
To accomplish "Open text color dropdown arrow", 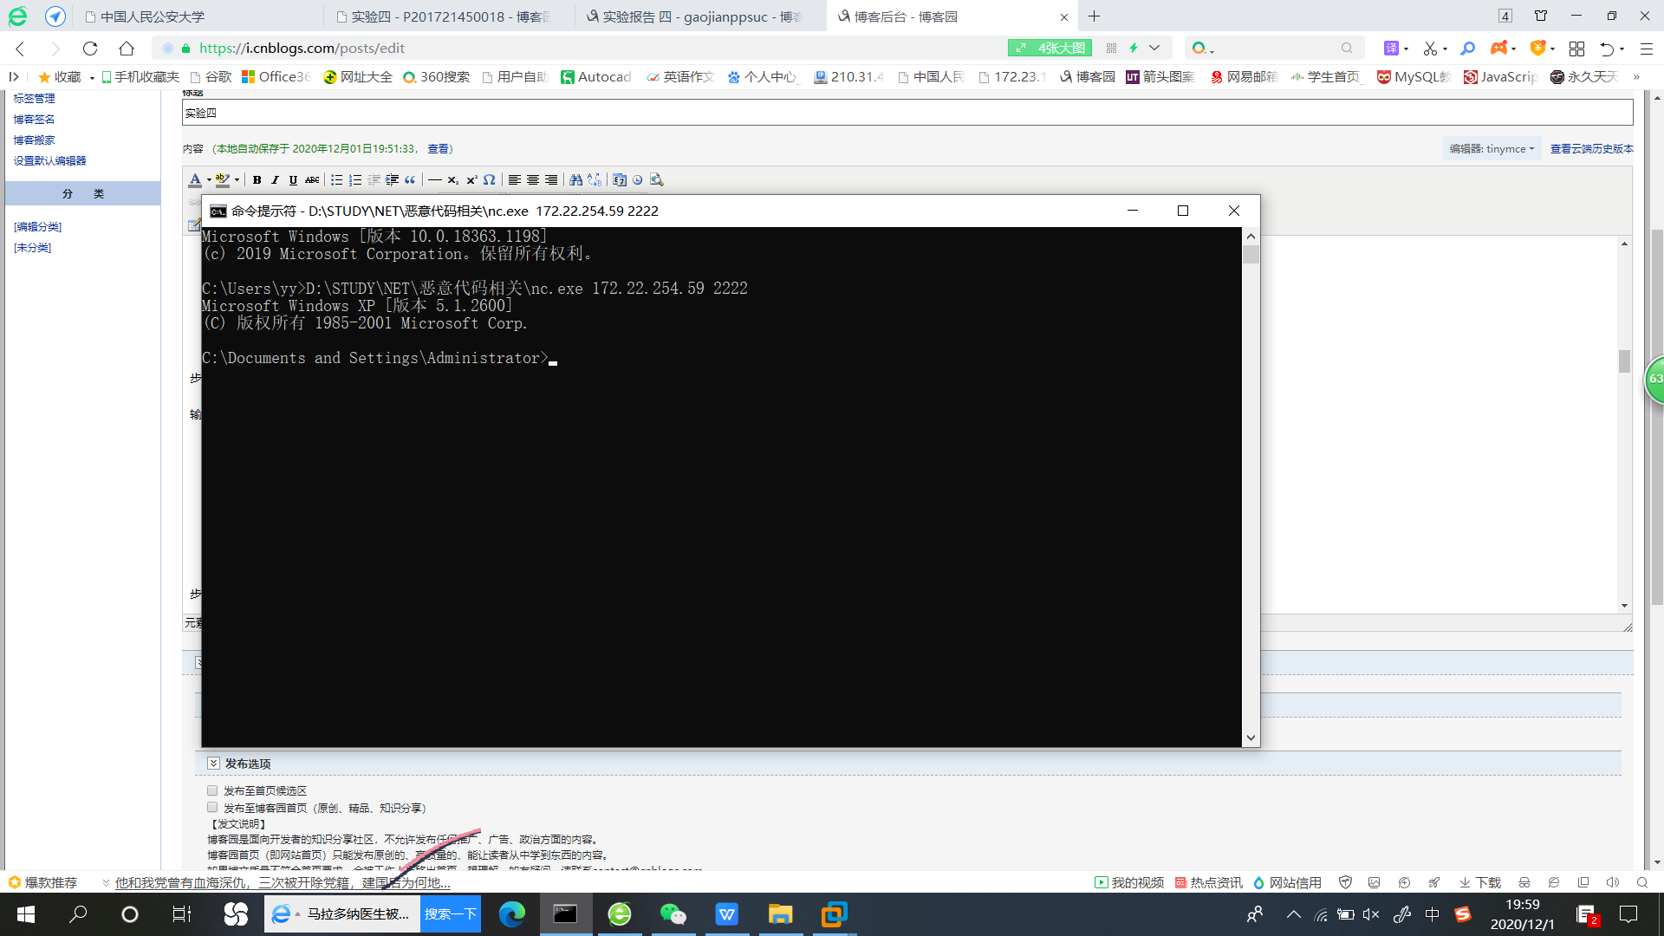I will click(209, 180).
